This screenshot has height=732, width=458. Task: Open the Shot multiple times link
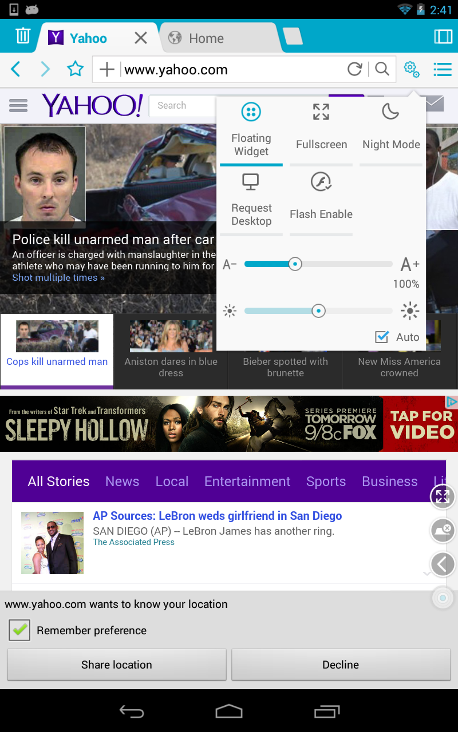pos(58,278)
